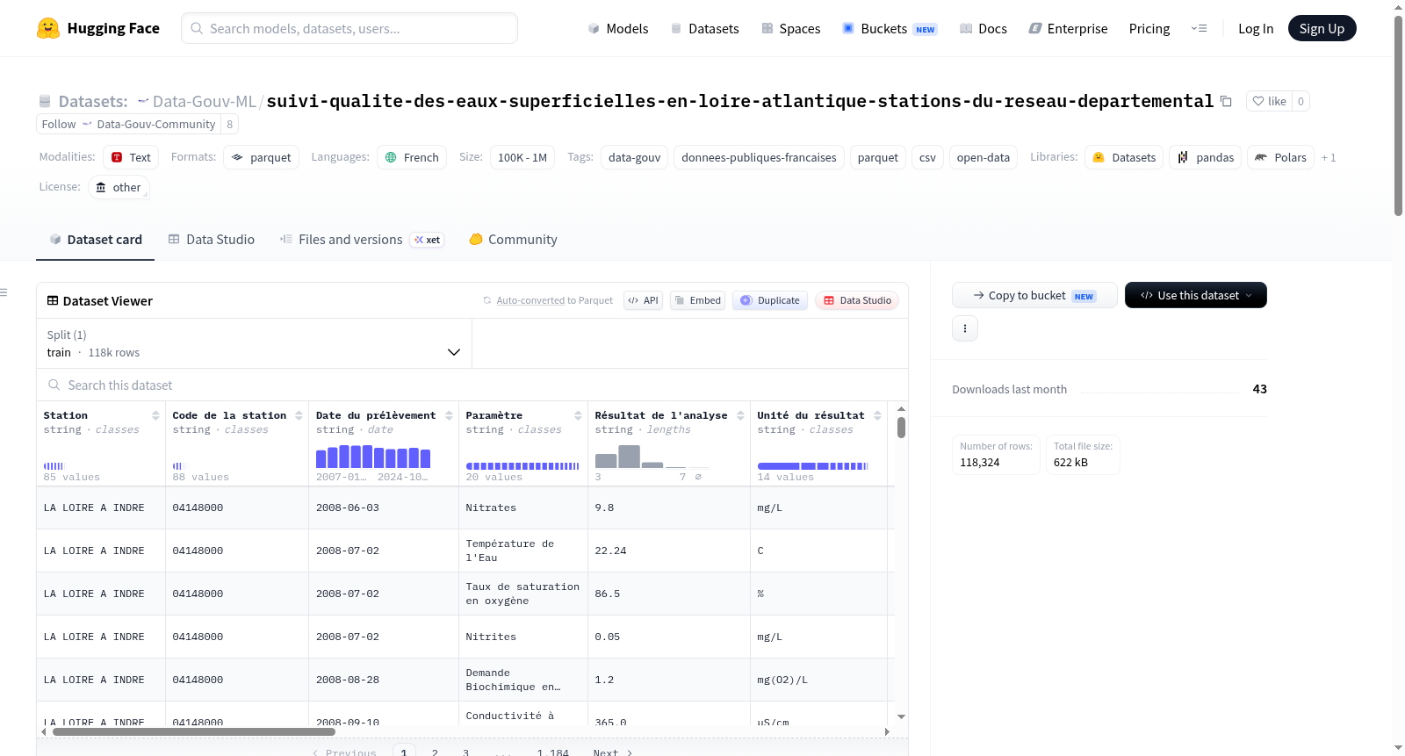The height and width of the screenshot is (756, 1405).
Task: Expand the Split train dropdown
Action: point(254,343)
